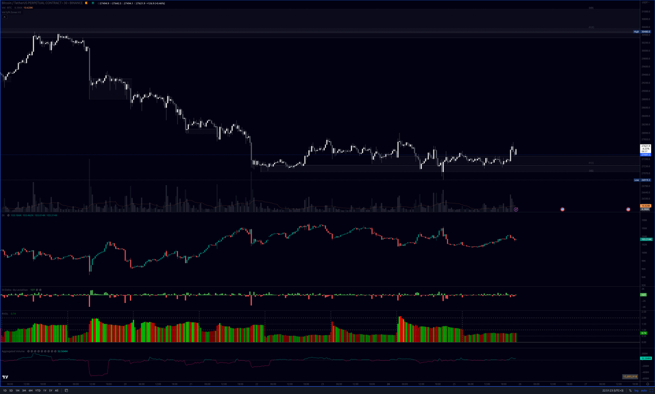Click the teal market status dot in header
Viewport: 655px width, 394px height.
tap(93, 3)
